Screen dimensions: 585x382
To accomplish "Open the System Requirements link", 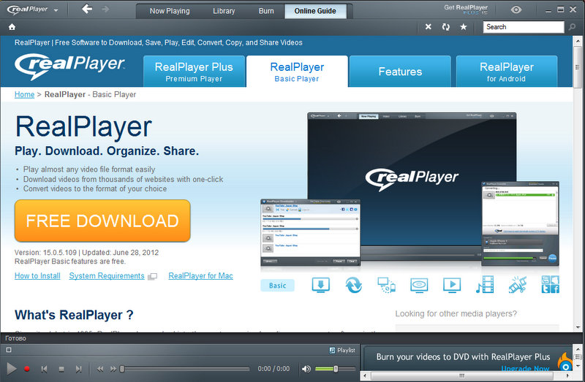I will click(107, 276).
